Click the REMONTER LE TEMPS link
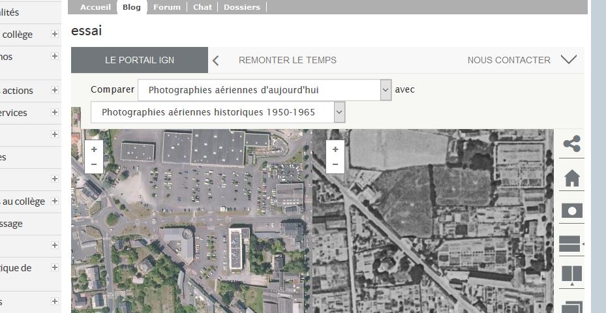Image resolution: width=606 pixels, height=313 pixels. point(288,60)
